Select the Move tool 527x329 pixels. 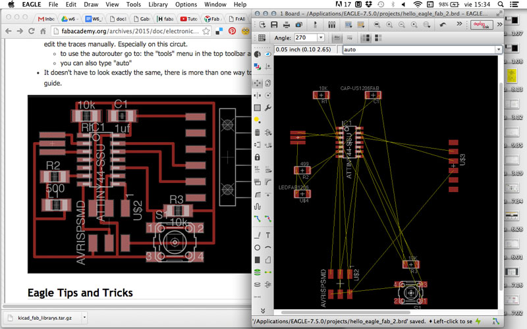(x=258, y=83)
